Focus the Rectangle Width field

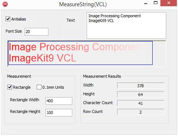(x=59, y=101)
